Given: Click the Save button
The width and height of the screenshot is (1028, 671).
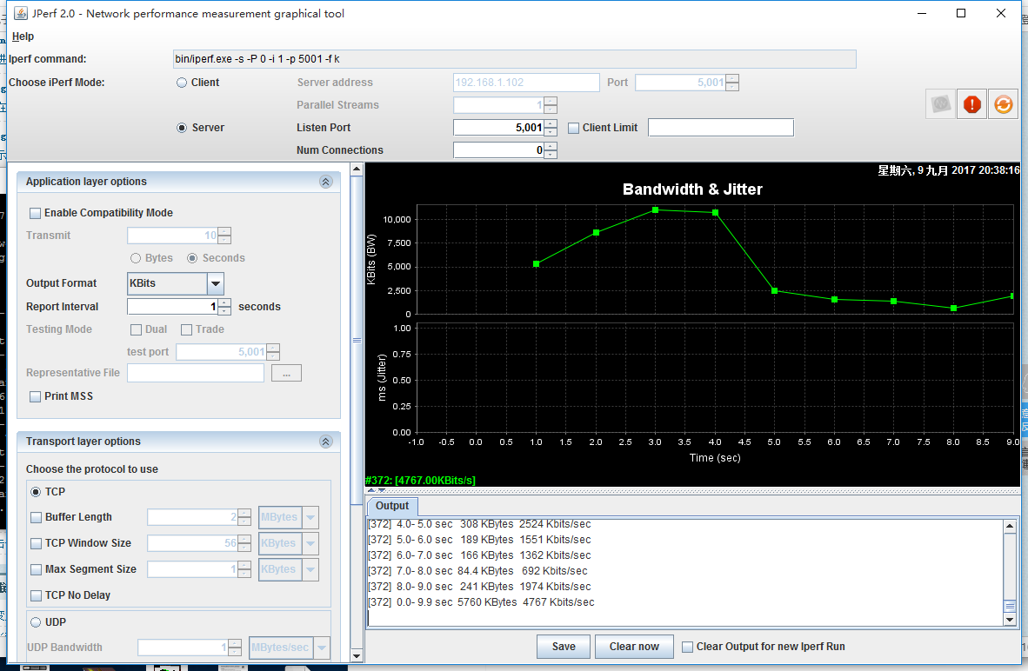Looking at the screenshot, I should coord(564,646).
